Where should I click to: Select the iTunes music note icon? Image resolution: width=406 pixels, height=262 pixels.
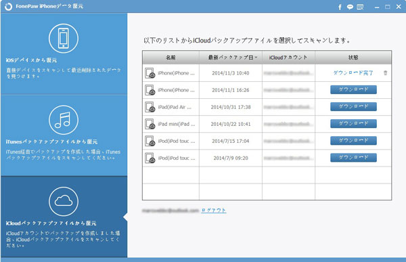(x=64, y=120)
